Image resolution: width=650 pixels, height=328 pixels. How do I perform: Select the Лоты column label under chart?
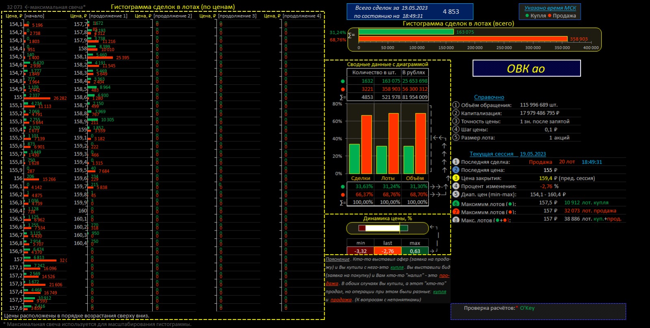pyautogui.click(x=388, y=178)
